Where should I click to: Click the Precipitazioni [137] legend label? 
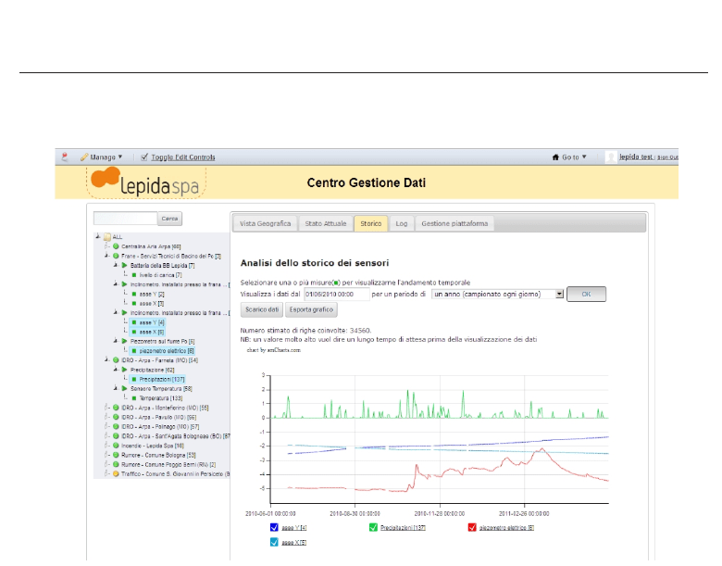pyautogui.click(x=403, y=528)
